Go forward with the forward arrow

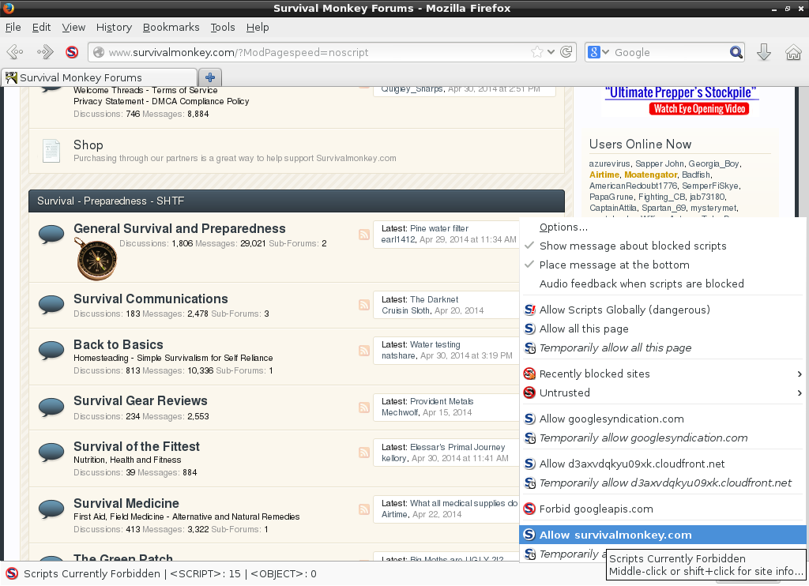pos(45,52)
